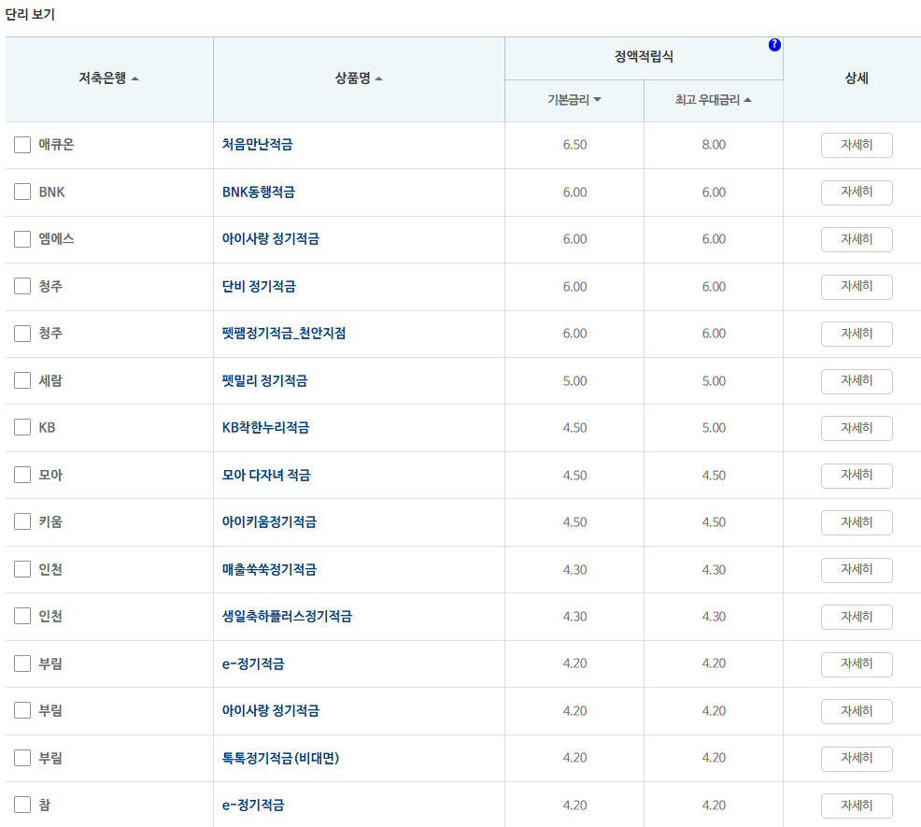Tick checkbox for 펫팸정기적금_천안지점 row
The width and height of the screenshot is (921, 827).
click(22, 334)
